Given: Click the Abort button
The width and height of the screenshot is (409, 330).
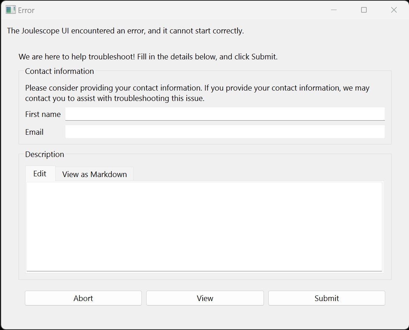Looking at the screenshot, I should [x=83, y=298].
